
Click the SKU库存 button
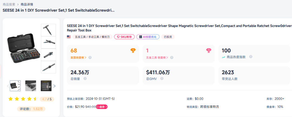[124, 37]
